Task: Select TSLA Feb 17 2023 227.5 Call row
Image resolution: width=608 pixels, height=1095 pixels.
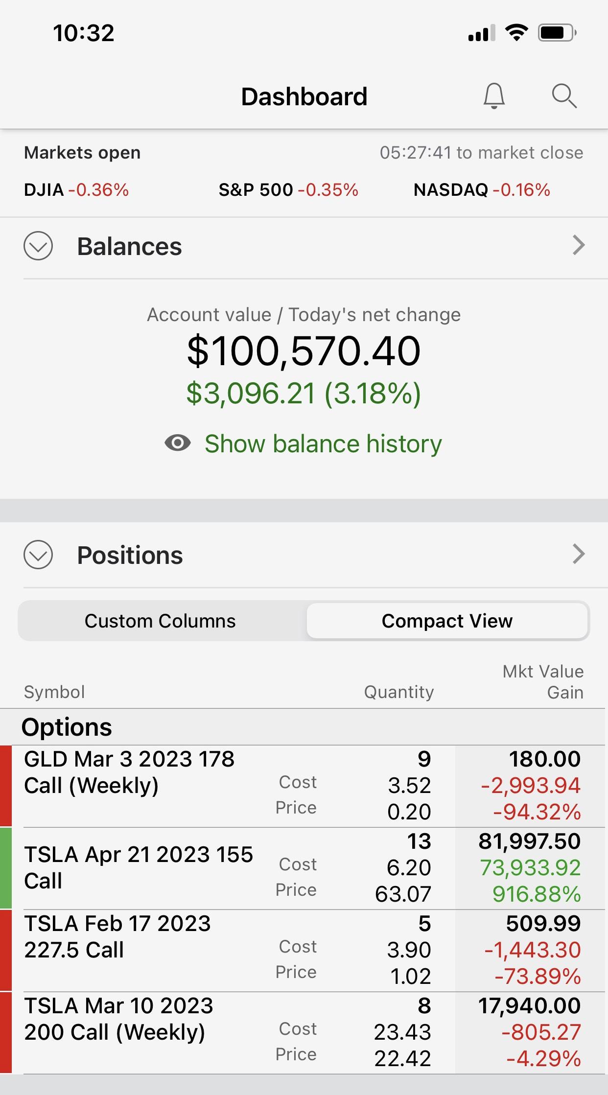Action: tap(117, 937)
